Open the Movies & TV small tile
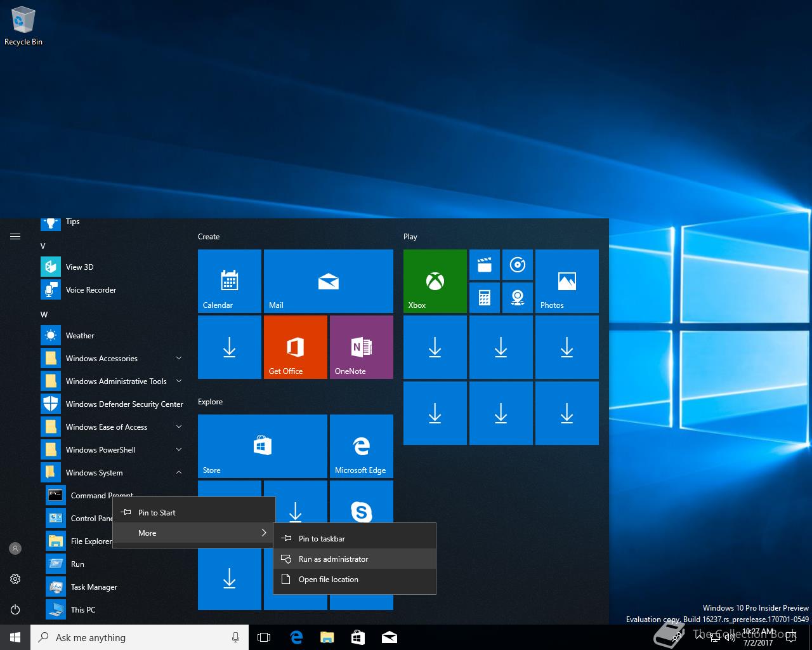 tap(485, 265)
